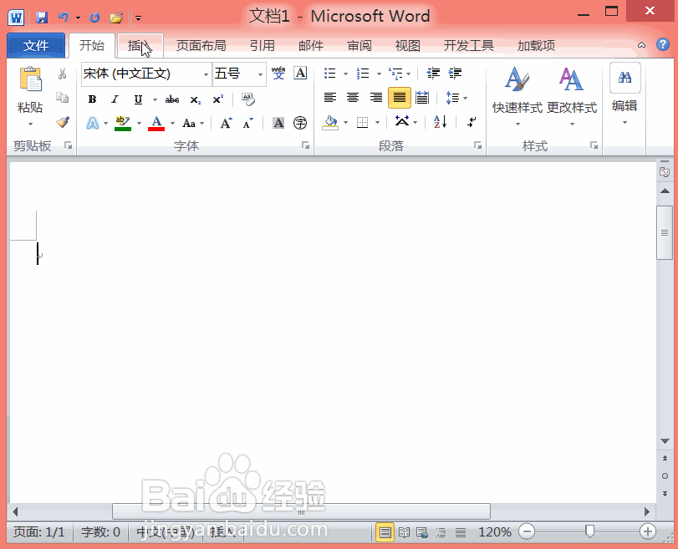678x549 pixels.
Task: Click the Sort A-Z icon
Action: [x=441, y=122]
